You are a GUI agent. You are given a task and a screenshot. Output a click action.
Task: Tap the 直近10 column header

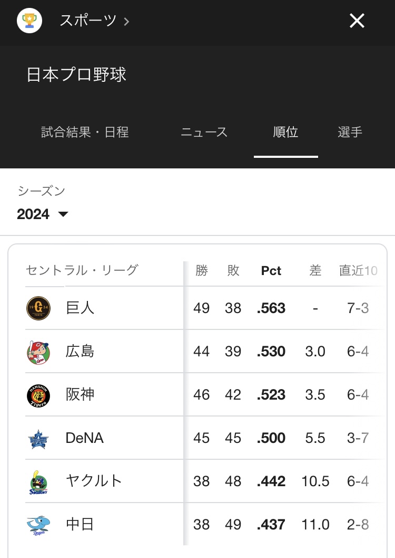[358, 271]
